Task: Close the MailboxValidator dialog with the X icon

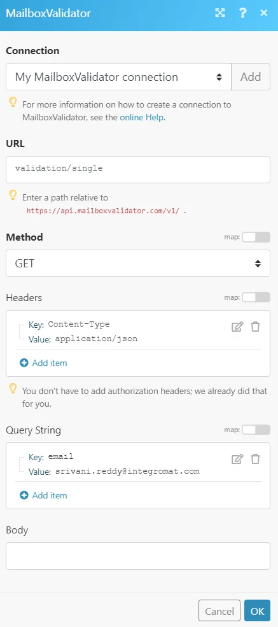Action: pos(263,13)
